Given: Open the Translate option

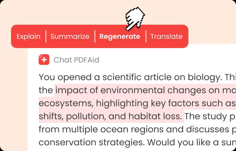Looking at the screenshot, I should coord(166,36).
